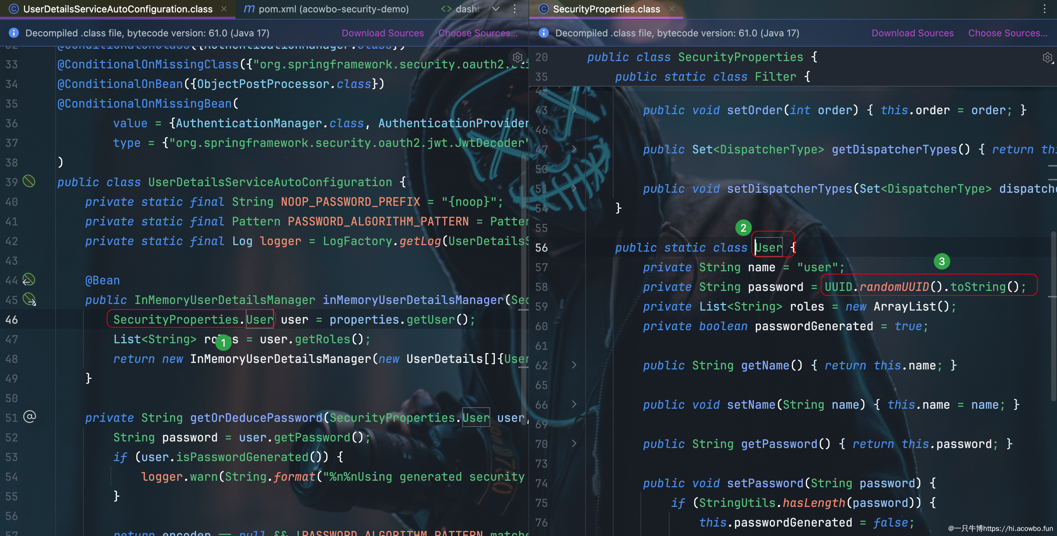The width and height of the screenshot is (1057, 536).
Task: Click Download Sources in left editor
Action: [x=382, y=33]
